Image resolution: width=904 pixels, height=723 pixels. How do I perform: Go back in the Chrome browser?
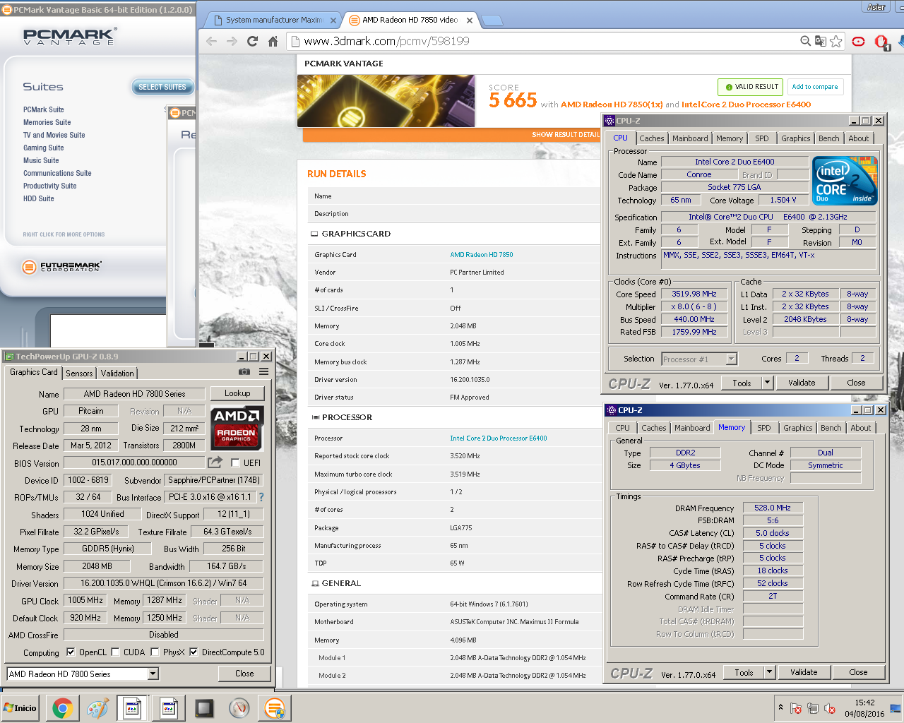coord(211,41)
